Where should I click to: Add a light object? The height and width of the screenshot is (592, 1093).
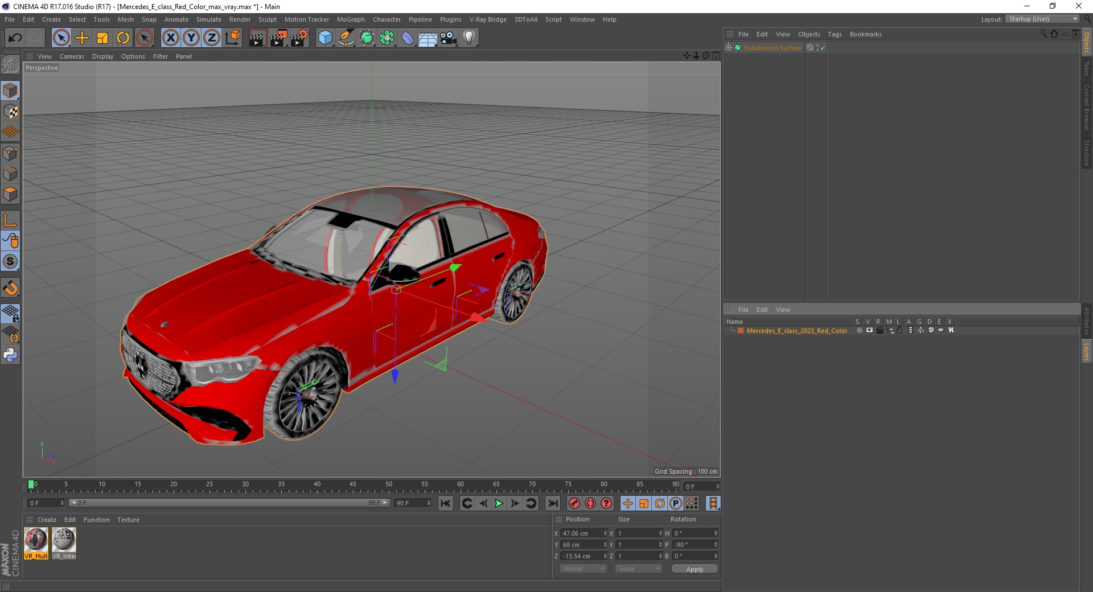click(x=469, y=38)
